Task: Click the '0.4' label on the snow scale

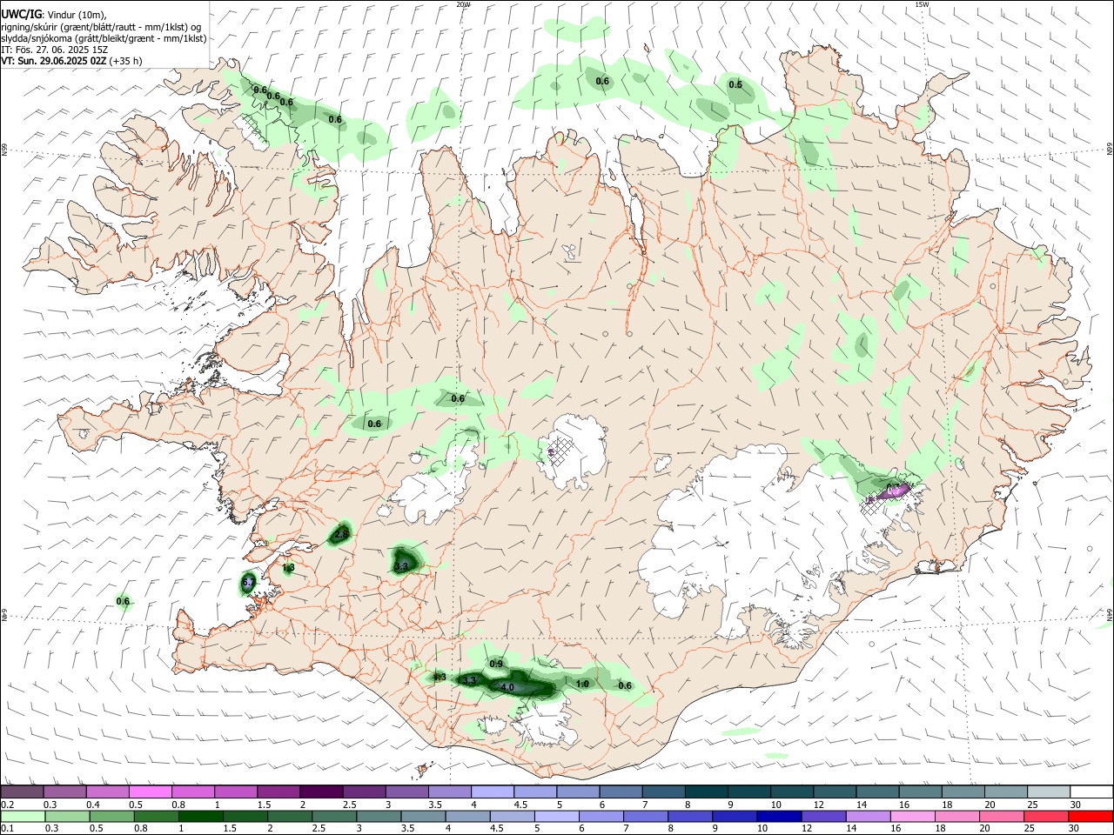Action: [x=93, y=805]
